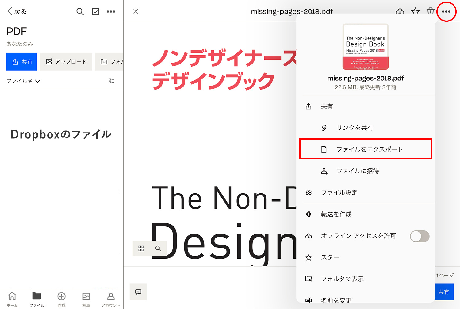Image resolution: width=460 pixels, height=309 pixels.
Task: Click the magnifier icon in PDF viewer
Action: (158, 248)
